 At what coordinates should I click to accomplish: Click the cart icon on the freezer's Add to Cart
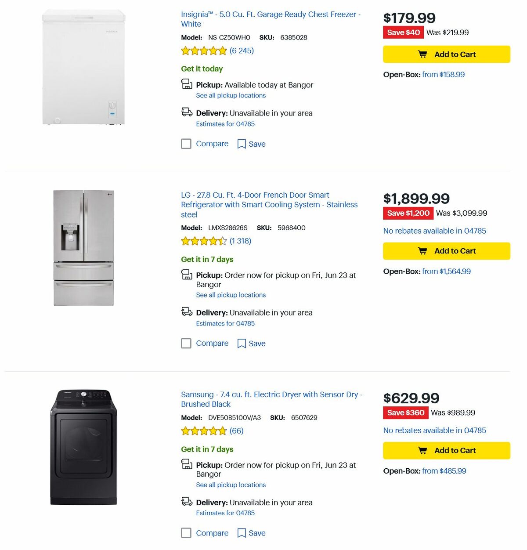422,54
